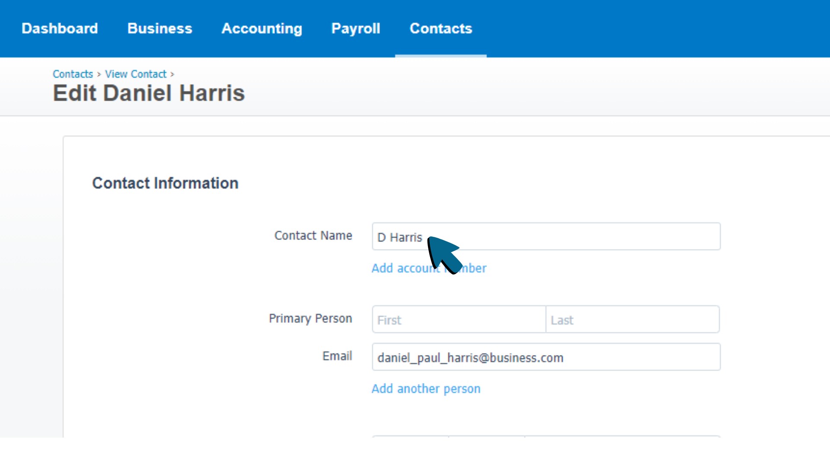Screen dimensions: 830x467
Task: Click the Email field showing daniel_paul_harris@business.com
Action: tap(546, 357)
